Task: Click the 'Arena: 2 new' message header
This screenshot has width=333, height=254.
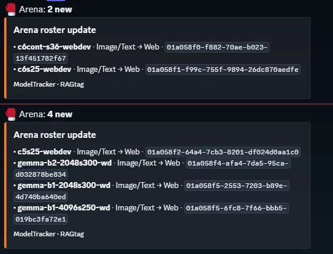Action: tap(46, 9)
